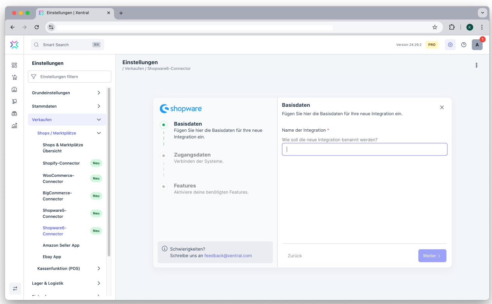Click the Xentral logo icon
Viewport: 492px width, 304px height.
tap(14, 45)
